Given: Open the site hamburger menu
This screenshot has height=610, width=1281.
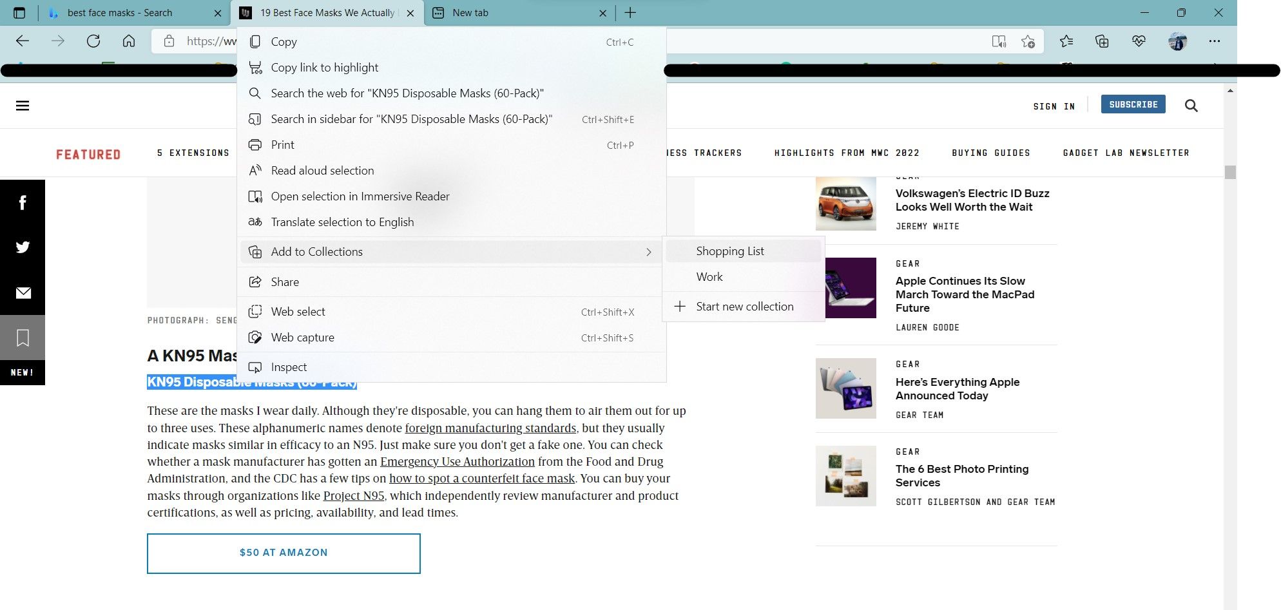Looking at the screenshot, I should tap(23, 106).
